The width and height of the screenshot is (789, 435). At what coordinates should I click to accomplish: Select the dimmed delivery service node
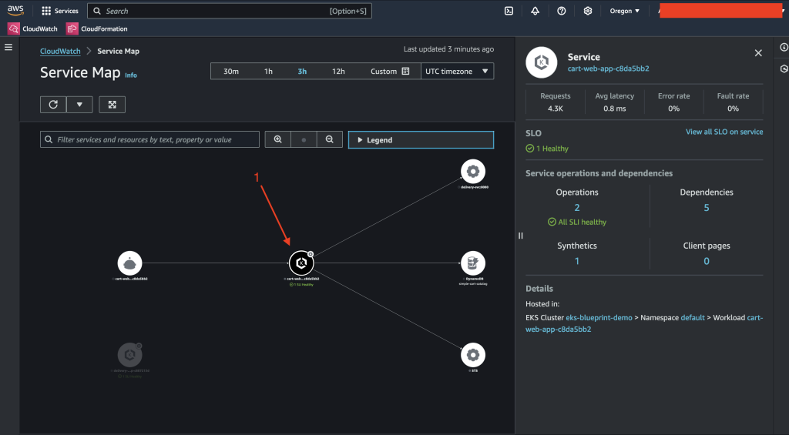click(129, 355)
